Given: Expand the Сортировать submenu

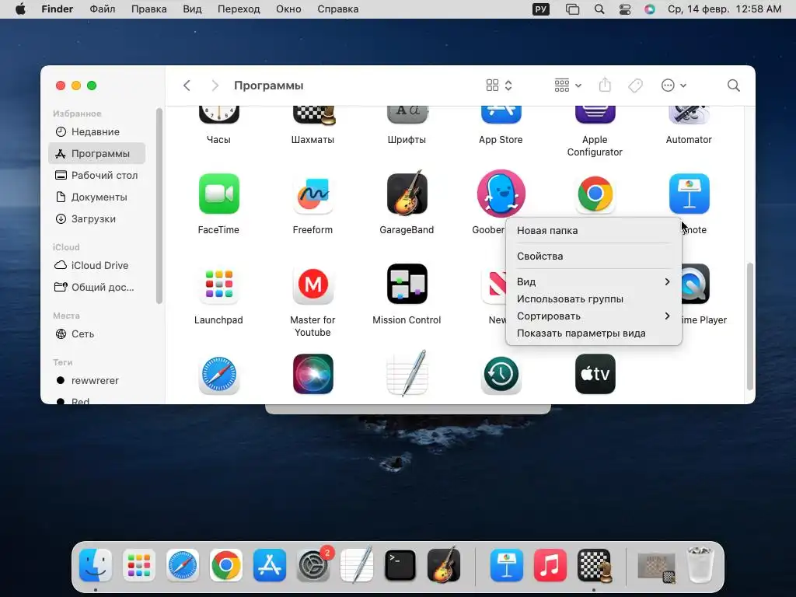Looking at the screenshot, I should (593, 316).
